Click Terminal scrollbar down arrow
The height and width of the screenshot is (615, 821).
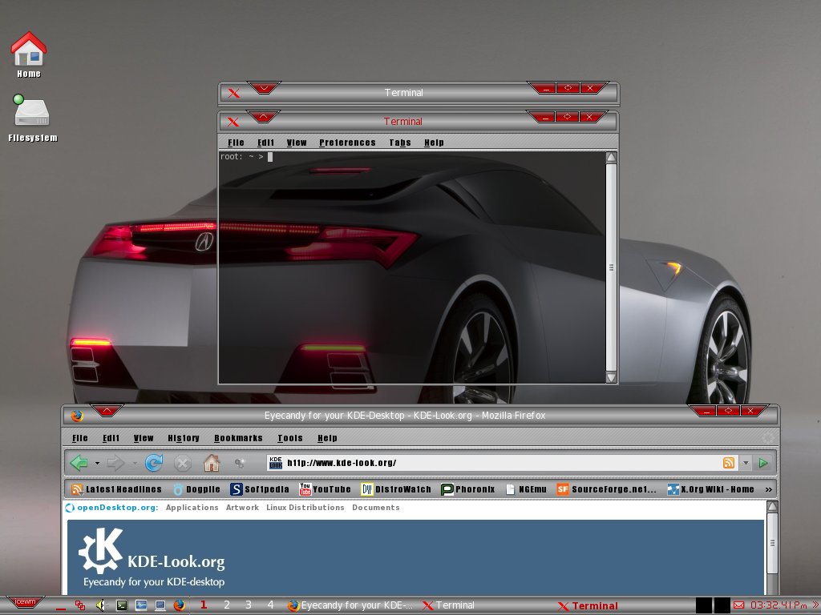[x=611, y=377]
